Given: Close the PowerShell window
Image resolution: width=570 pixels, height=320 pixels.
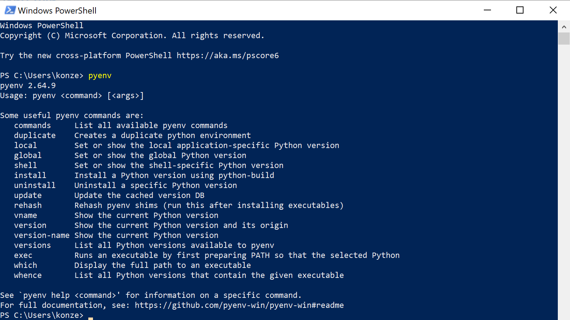Looking at the screenshot, I should 553,10.
